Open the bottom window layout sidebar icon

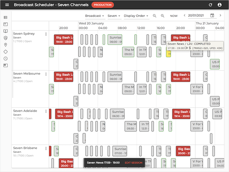[x=6, y=65]
